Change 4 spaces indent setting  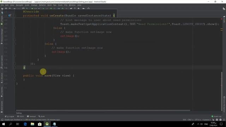[206, 120]
